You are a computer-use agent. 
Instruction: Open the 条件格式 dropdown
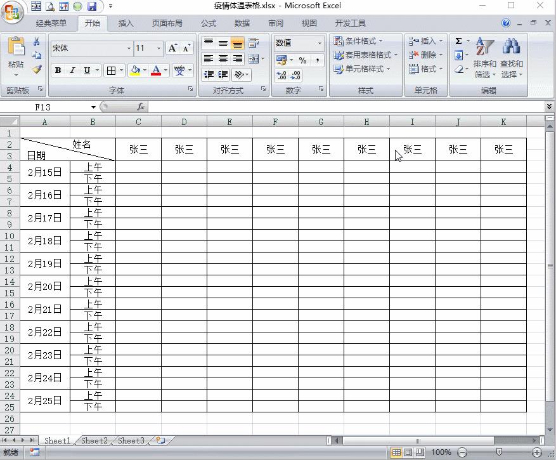[358, 41]
